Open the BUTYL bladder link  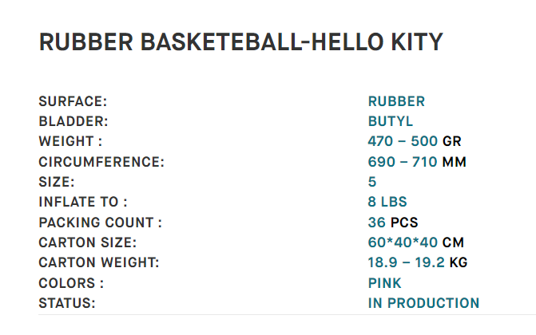tap(391, 121)
